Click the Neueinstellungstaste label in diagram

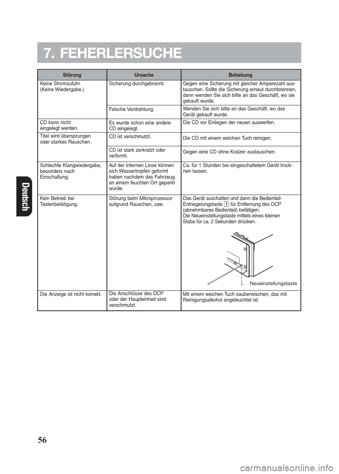[x=273, y=284]
